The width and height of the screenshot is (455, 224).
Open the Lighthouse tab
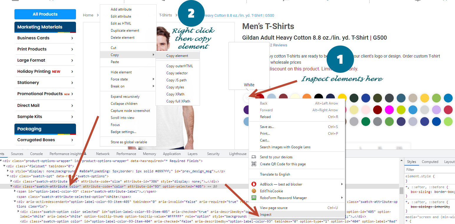[238, 154]
